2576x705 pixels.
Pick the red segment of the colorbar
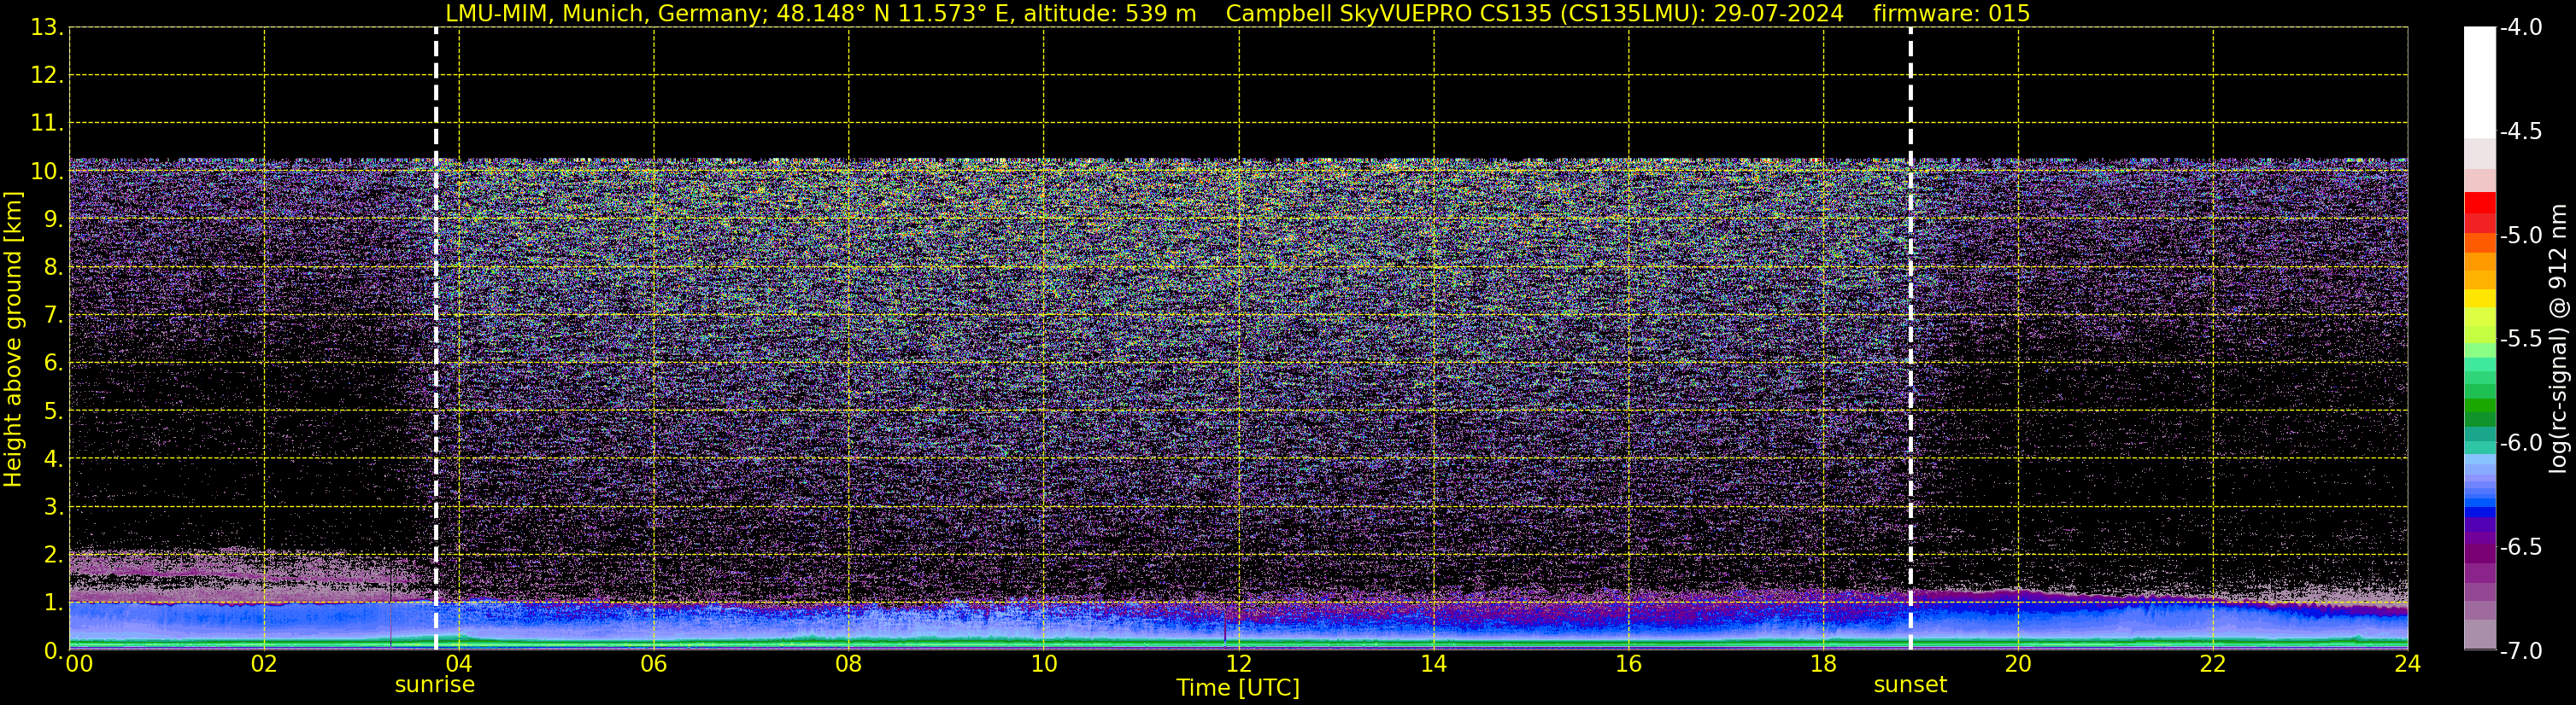[2480, 203]
